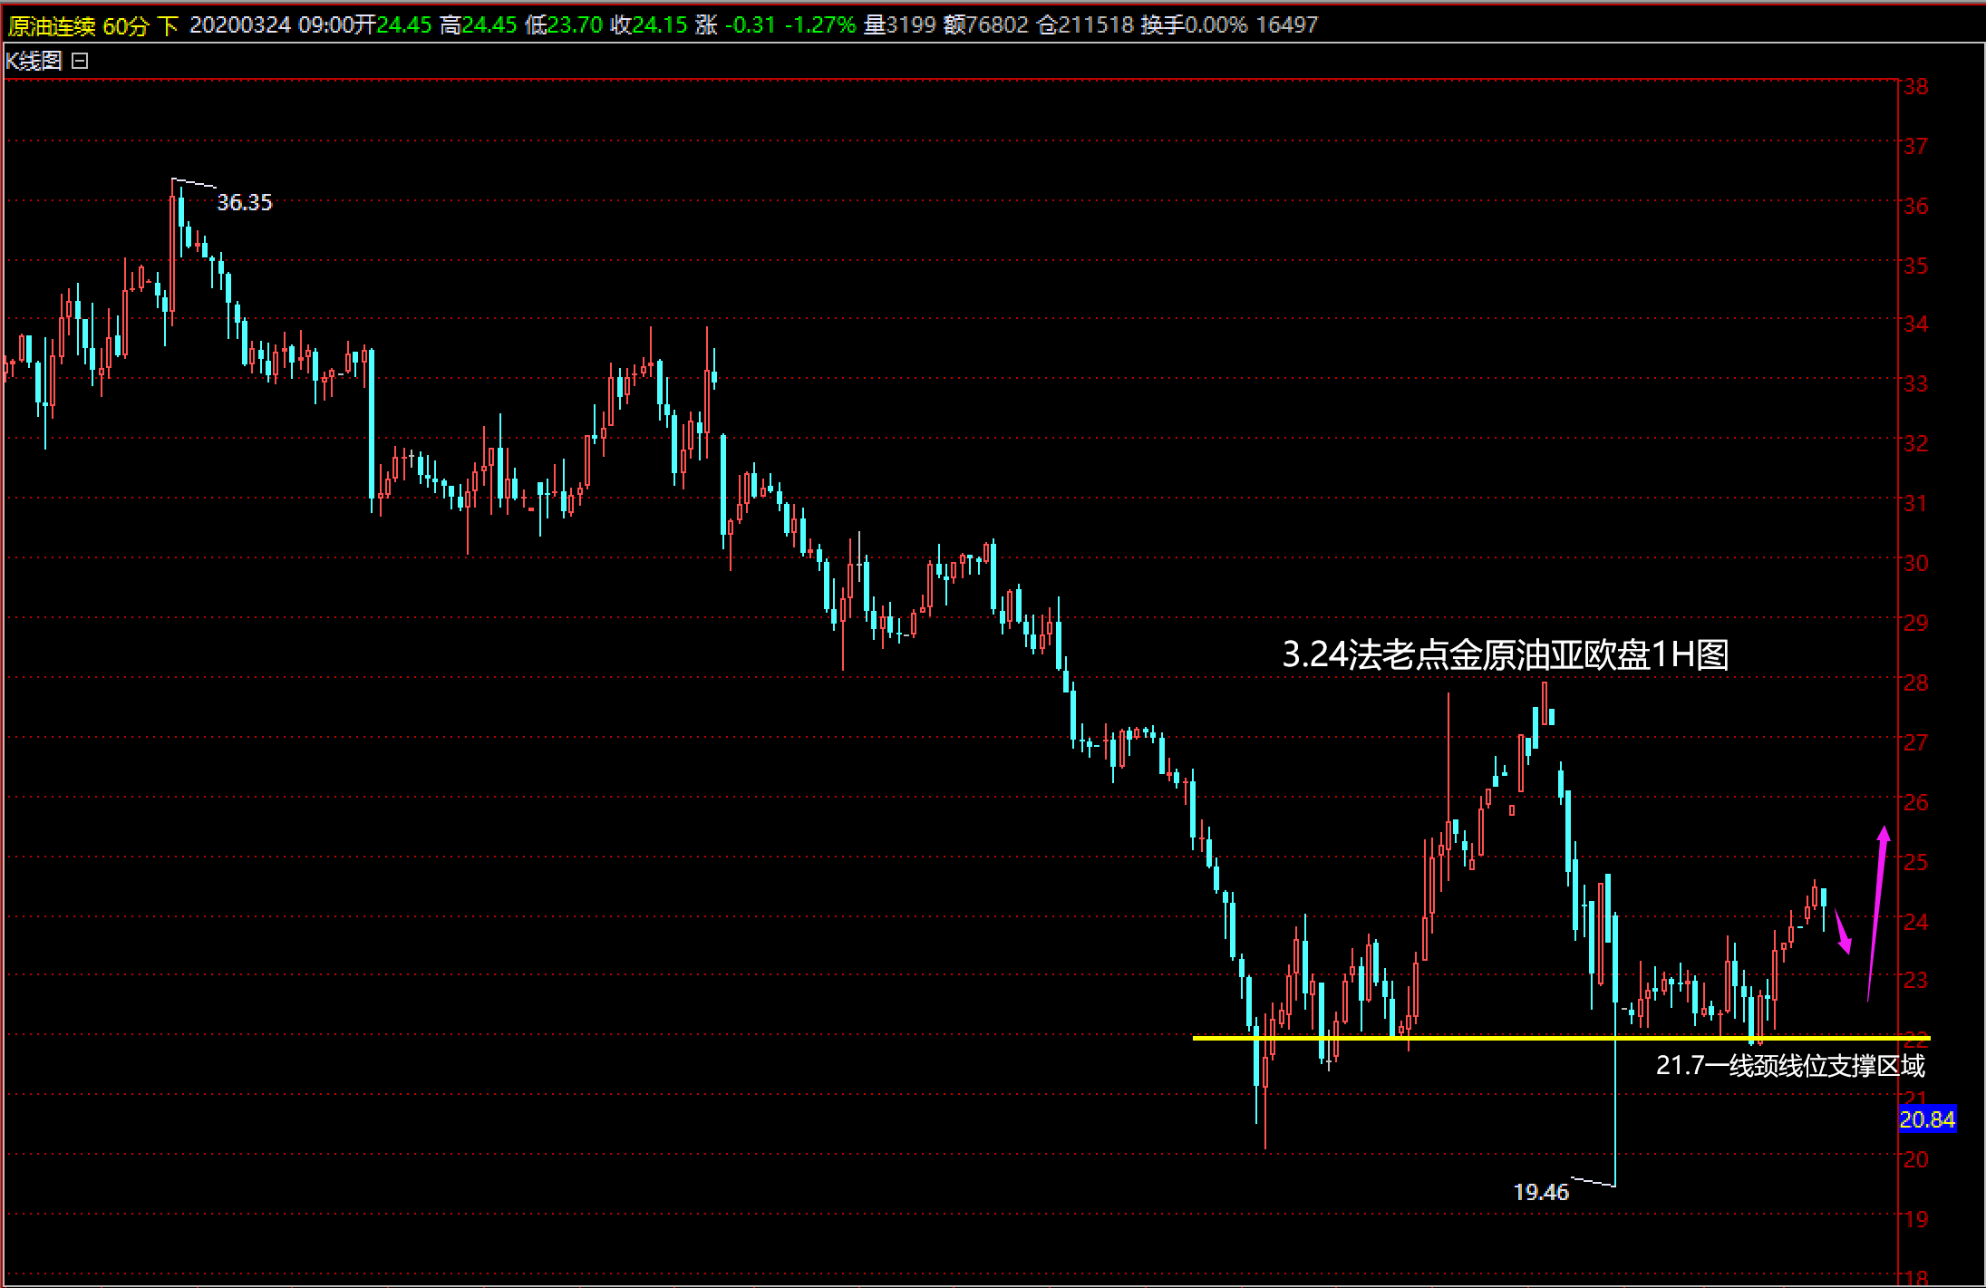This screenshot has width=1986, height=1288.
Task: Click the K线图 panel label
Action: pos(34,61)
